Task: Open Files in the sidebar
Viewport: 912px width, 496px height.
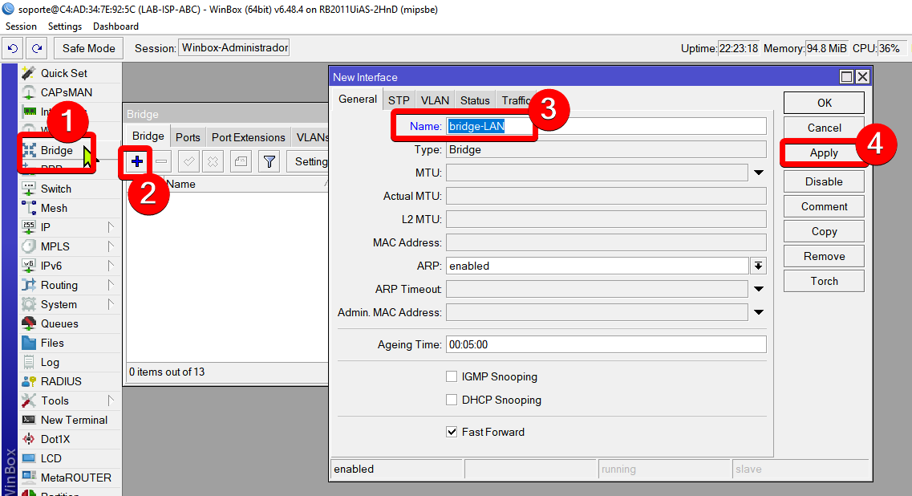Action: click(x=52, y=343)
